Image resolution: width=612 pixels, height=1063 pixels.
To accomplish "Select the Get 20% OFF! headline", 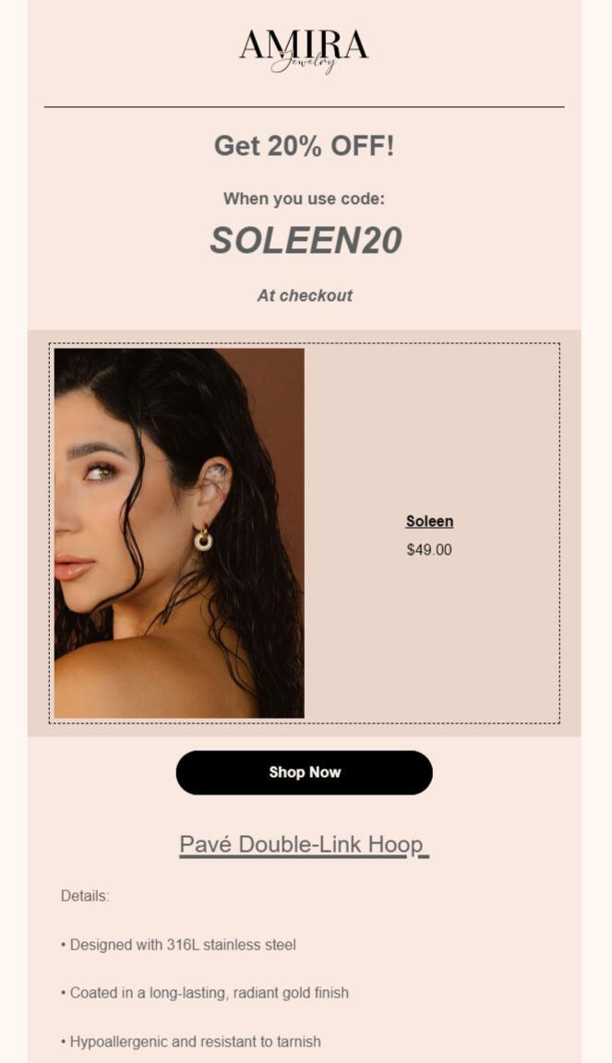I will pyautogui.click(x=304, y=146).
